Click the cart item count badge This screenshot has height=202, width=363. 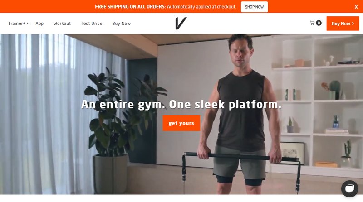319,23
